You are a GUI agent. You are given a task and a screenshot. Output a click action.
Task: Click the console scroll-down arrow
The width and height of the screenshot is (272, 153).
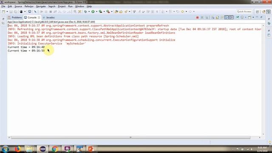[x=263, y=134]
